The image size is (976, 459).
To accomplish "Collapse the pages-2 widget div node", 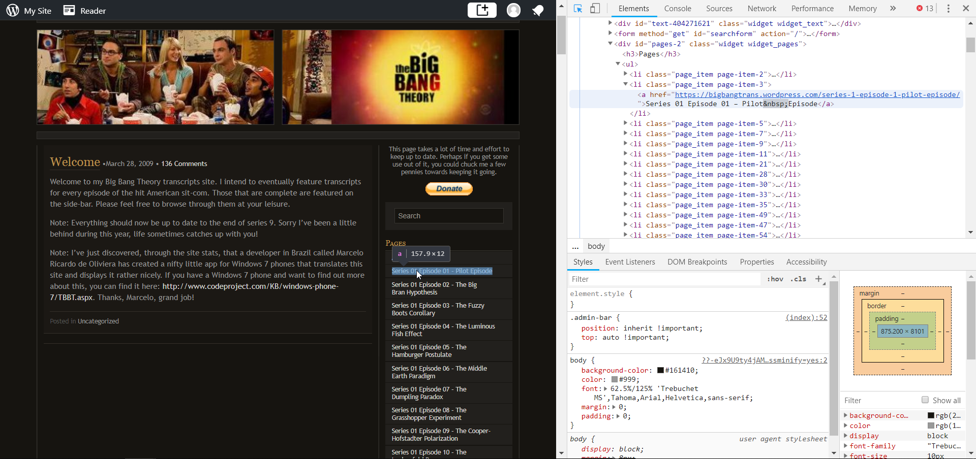I will (x=611, y=44).
